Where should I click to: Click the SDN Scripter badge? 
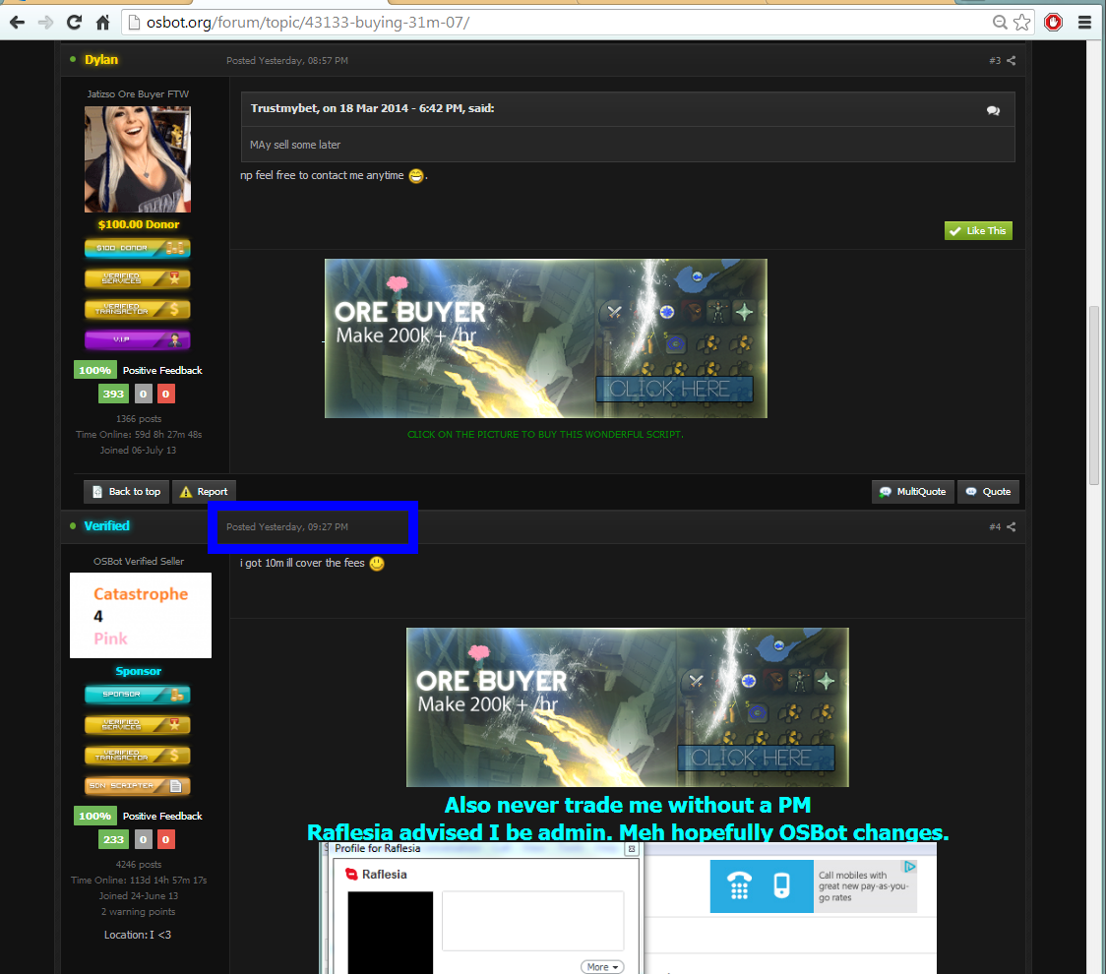point(138,786)
